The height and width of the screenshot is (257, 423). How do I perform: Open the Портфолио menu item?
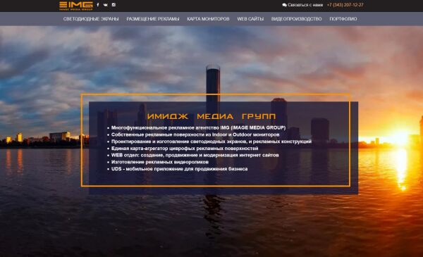[343, 19]
